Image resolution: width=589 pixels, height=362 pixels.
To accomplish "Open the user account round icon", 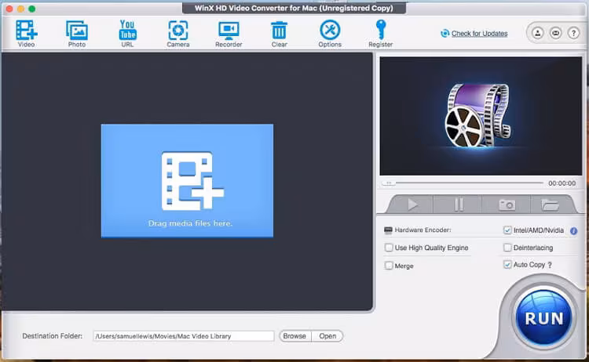I will click(537, 33).
